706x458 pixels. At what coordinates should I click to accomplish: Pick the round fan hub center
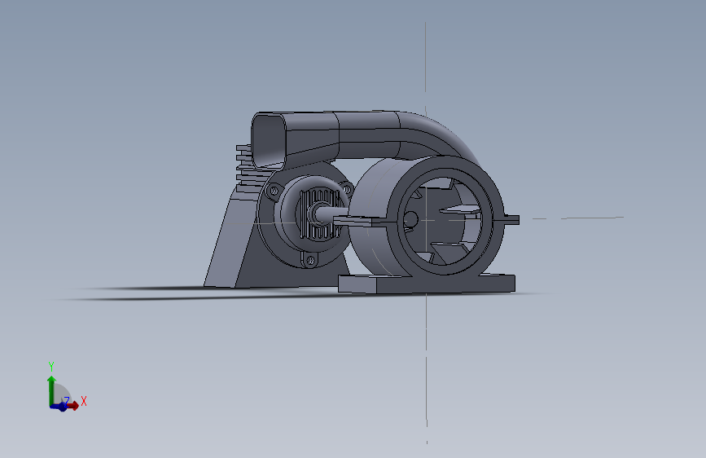(410, 219)
